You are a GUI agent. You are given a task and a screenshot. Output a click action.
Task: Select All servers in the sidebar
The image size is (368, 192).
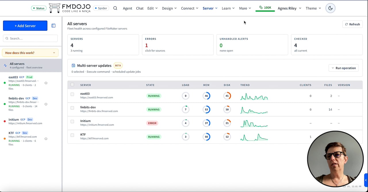[x=31, y=65]
